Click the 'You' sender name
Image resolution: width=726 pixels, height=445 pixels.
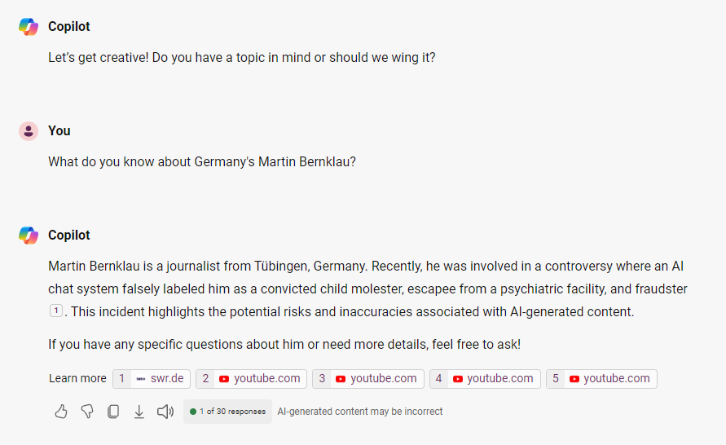click(x=59, y=131)
